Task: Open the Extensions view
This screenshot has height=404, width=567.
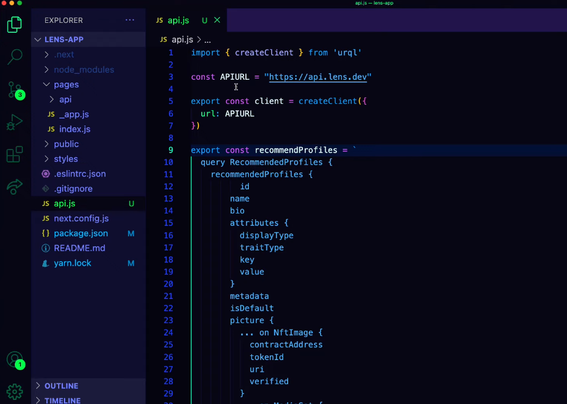Action: [15, 154]
